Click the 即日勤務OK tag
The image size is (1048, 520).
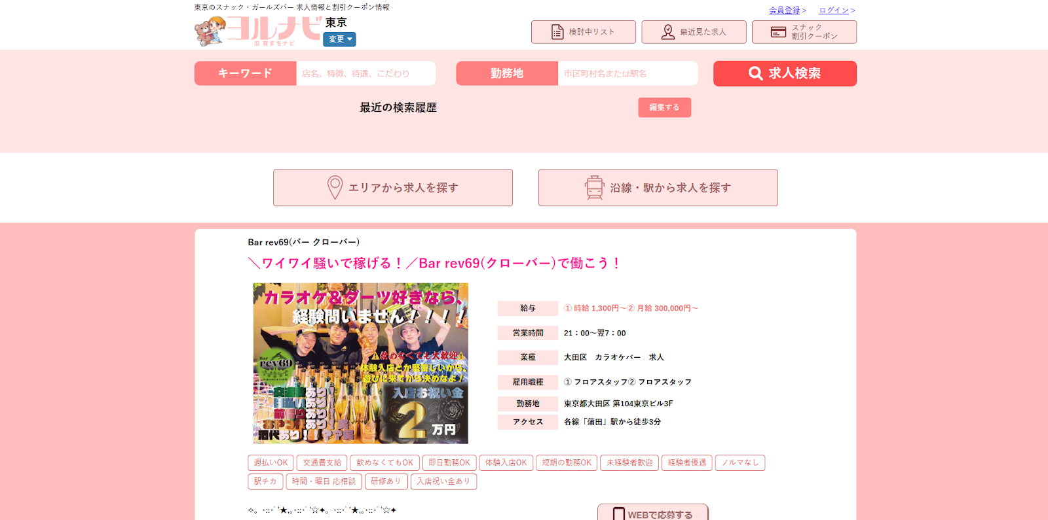click(x=449, y=462)
